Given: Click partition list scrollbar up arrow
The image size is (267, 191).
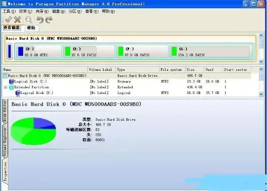Looking at the screenshot, I should click(261, 69).
